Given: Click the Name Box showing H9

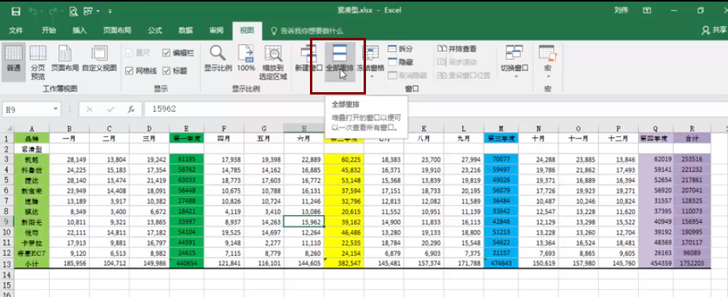Looking at the screenshot, I should [27, 110].
